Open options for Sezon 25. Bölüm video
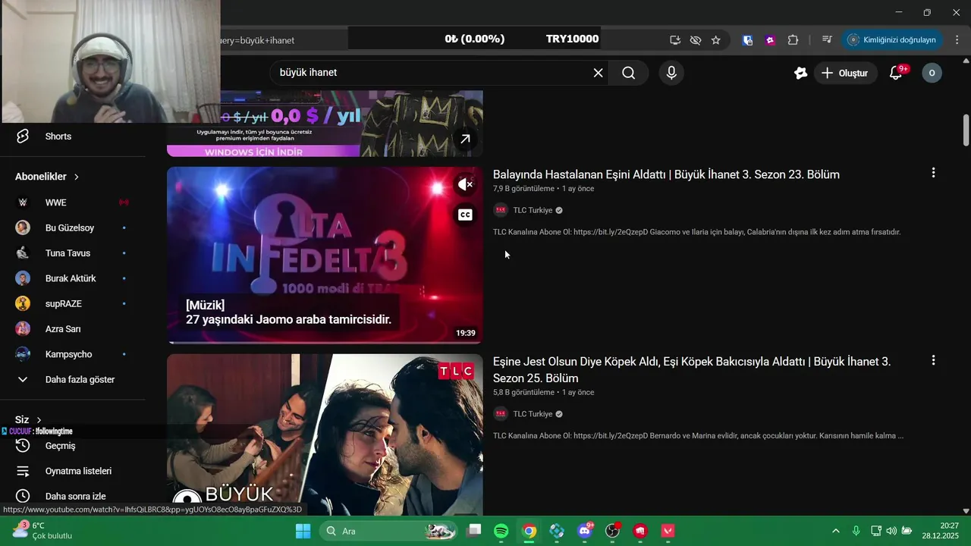The height and width of the screenshot is (546, 971). [933, 360]
